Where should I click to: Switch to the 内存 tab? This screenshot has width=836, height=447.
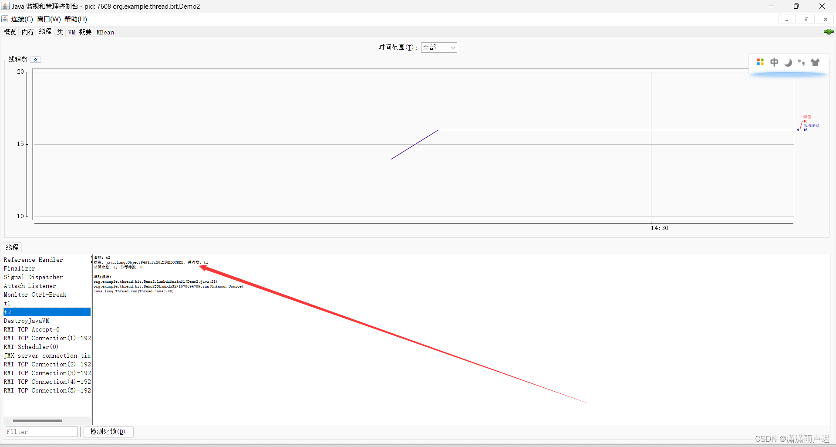tap(28, 32)
